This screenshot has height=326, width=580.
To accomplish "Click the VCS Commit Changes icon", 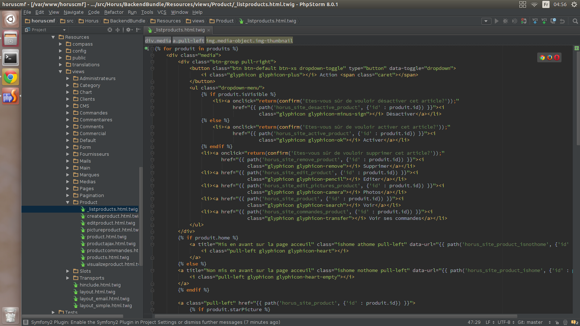I will 544,21.
